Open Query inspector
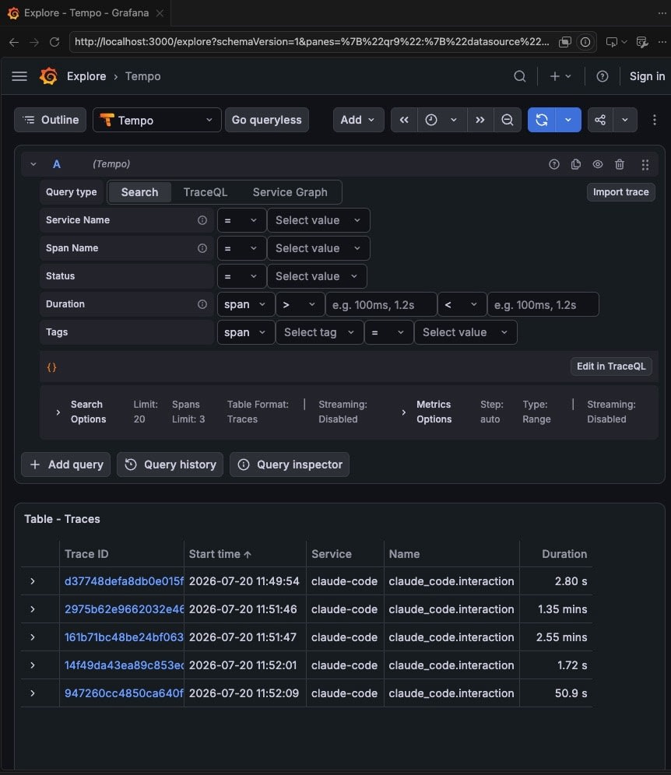 [290, 465]
